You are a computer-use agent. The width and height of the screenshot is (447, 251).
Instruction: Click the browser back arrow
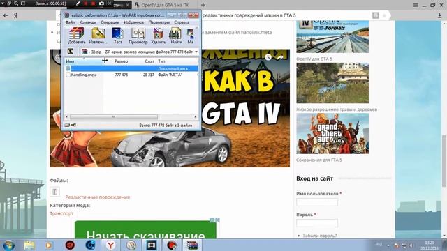(6, 15)
